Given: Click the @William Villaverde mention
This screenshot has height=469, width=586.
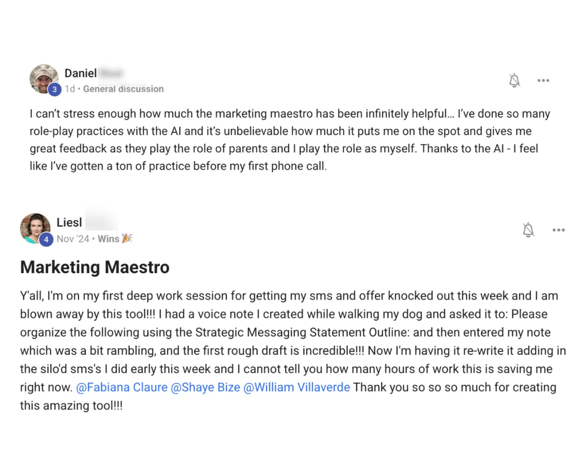Looking at the screenshot, I should coord(296,387).
